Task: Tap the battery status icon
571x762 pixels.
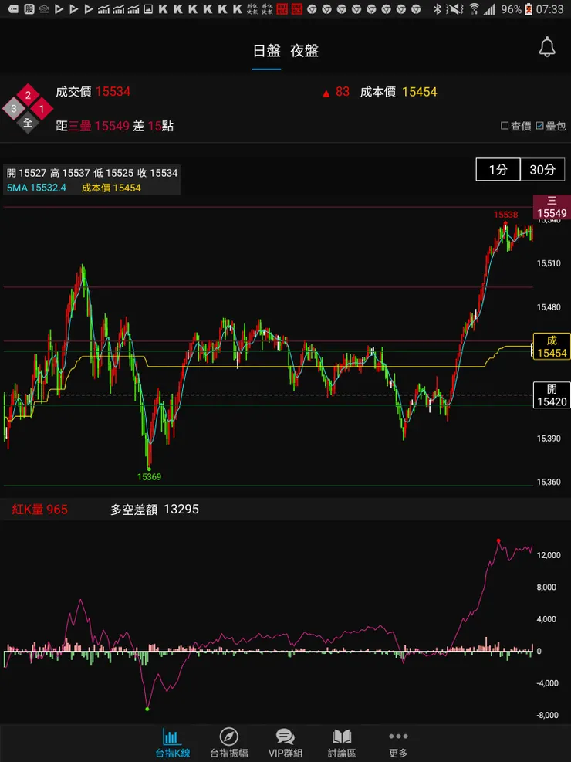Action: [x=529, y=8]
